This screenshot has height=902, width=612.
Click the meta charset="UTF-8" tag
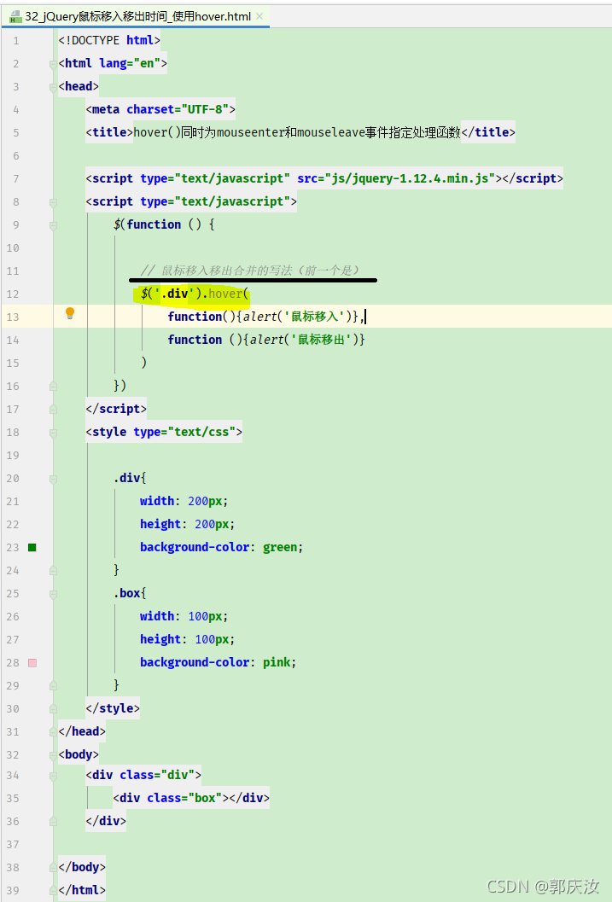[160, 109]
